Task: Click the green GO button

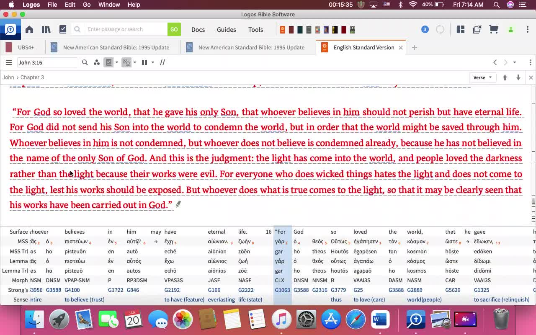Action: point(174,29)
